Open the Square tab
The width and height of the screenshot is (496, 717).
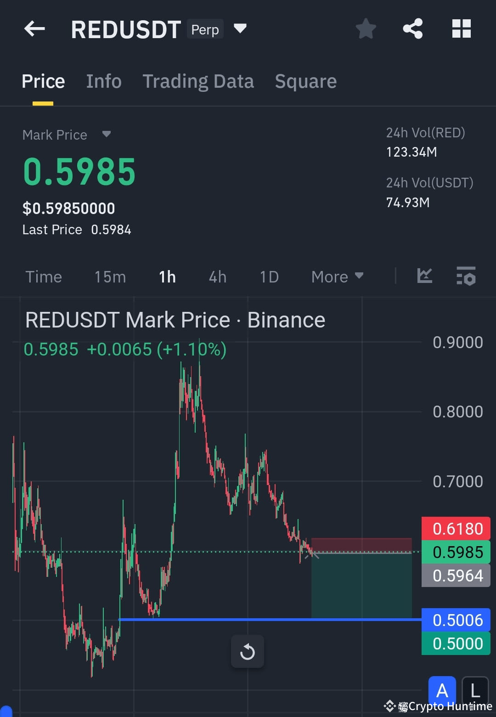tap(305, 81)
